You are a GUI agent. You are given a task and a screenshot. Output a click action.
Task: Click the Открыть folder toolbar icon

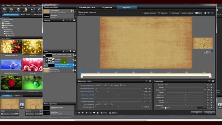click(11, 9)
